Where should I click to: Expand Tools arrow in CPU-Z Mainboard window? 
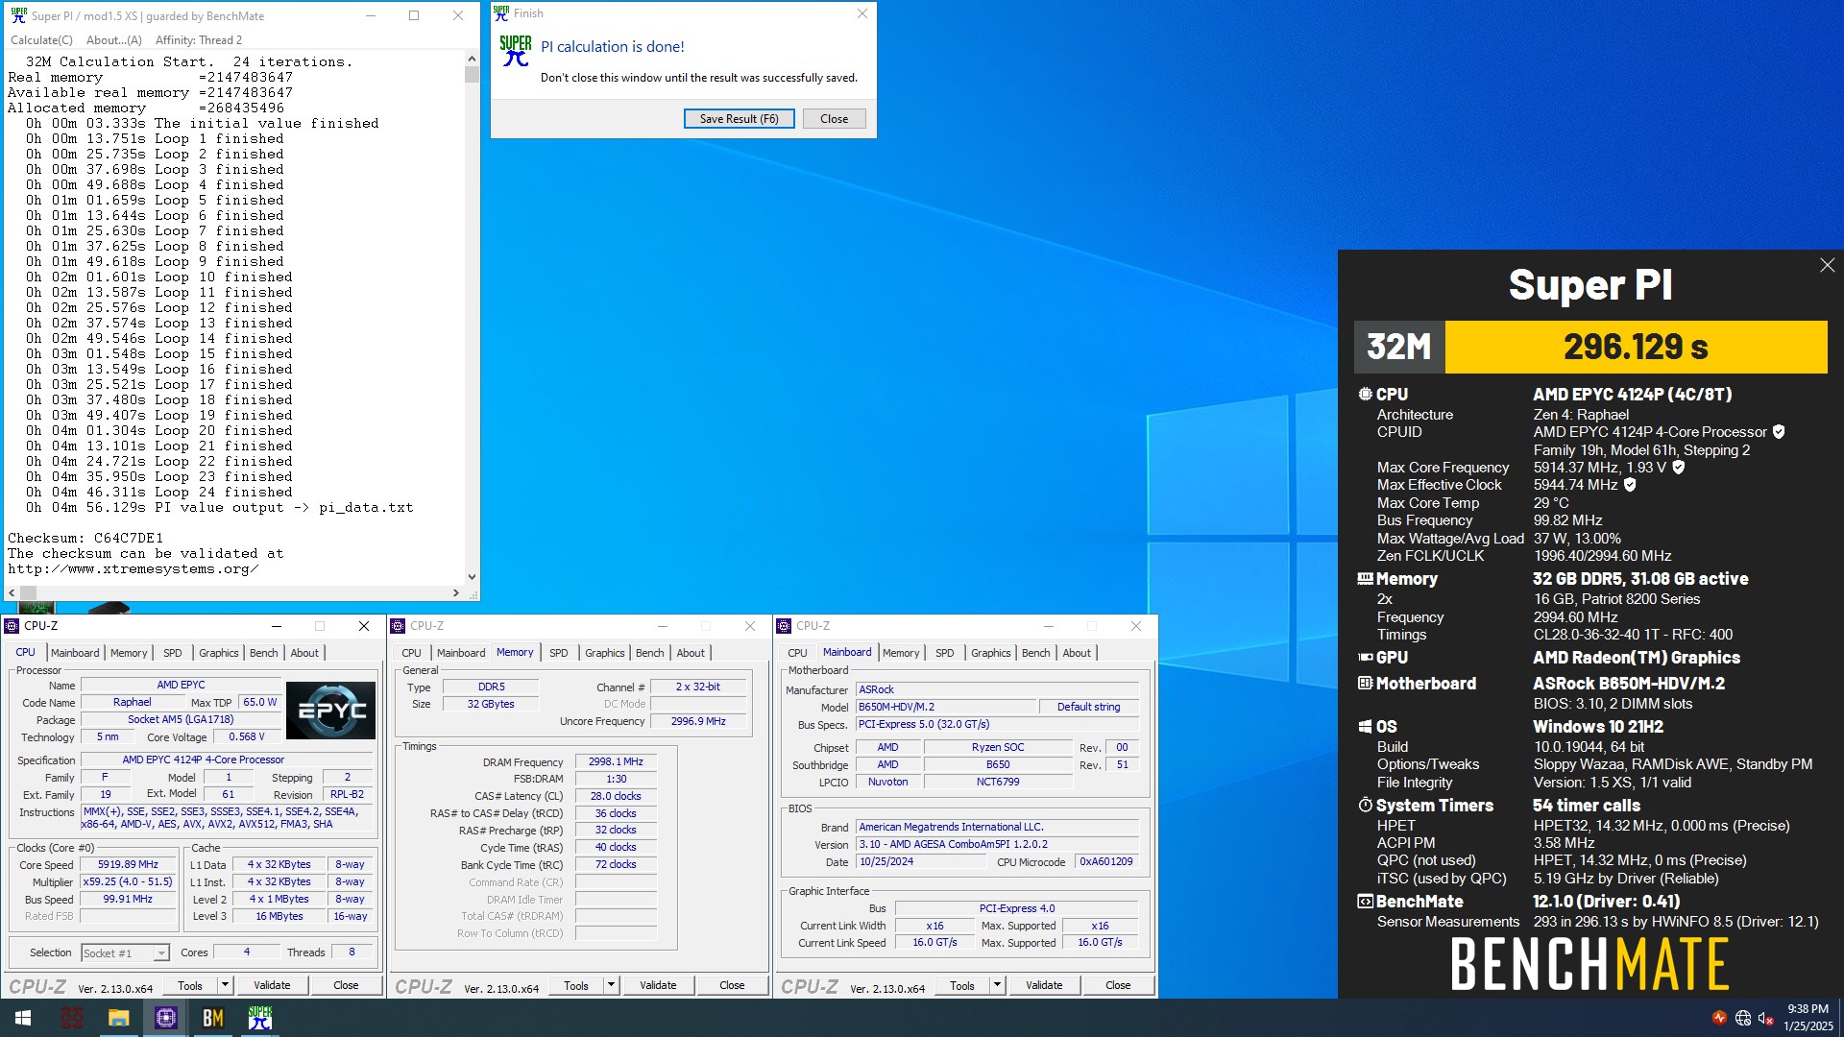tap(997, 985)
